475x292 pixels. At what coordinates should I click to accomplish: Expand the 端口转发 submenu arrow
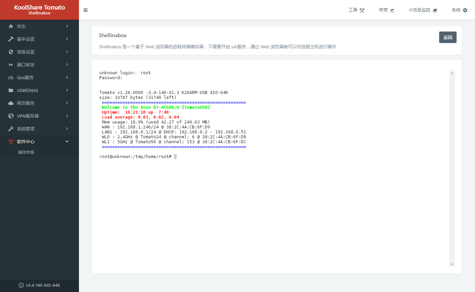point(67,65)
